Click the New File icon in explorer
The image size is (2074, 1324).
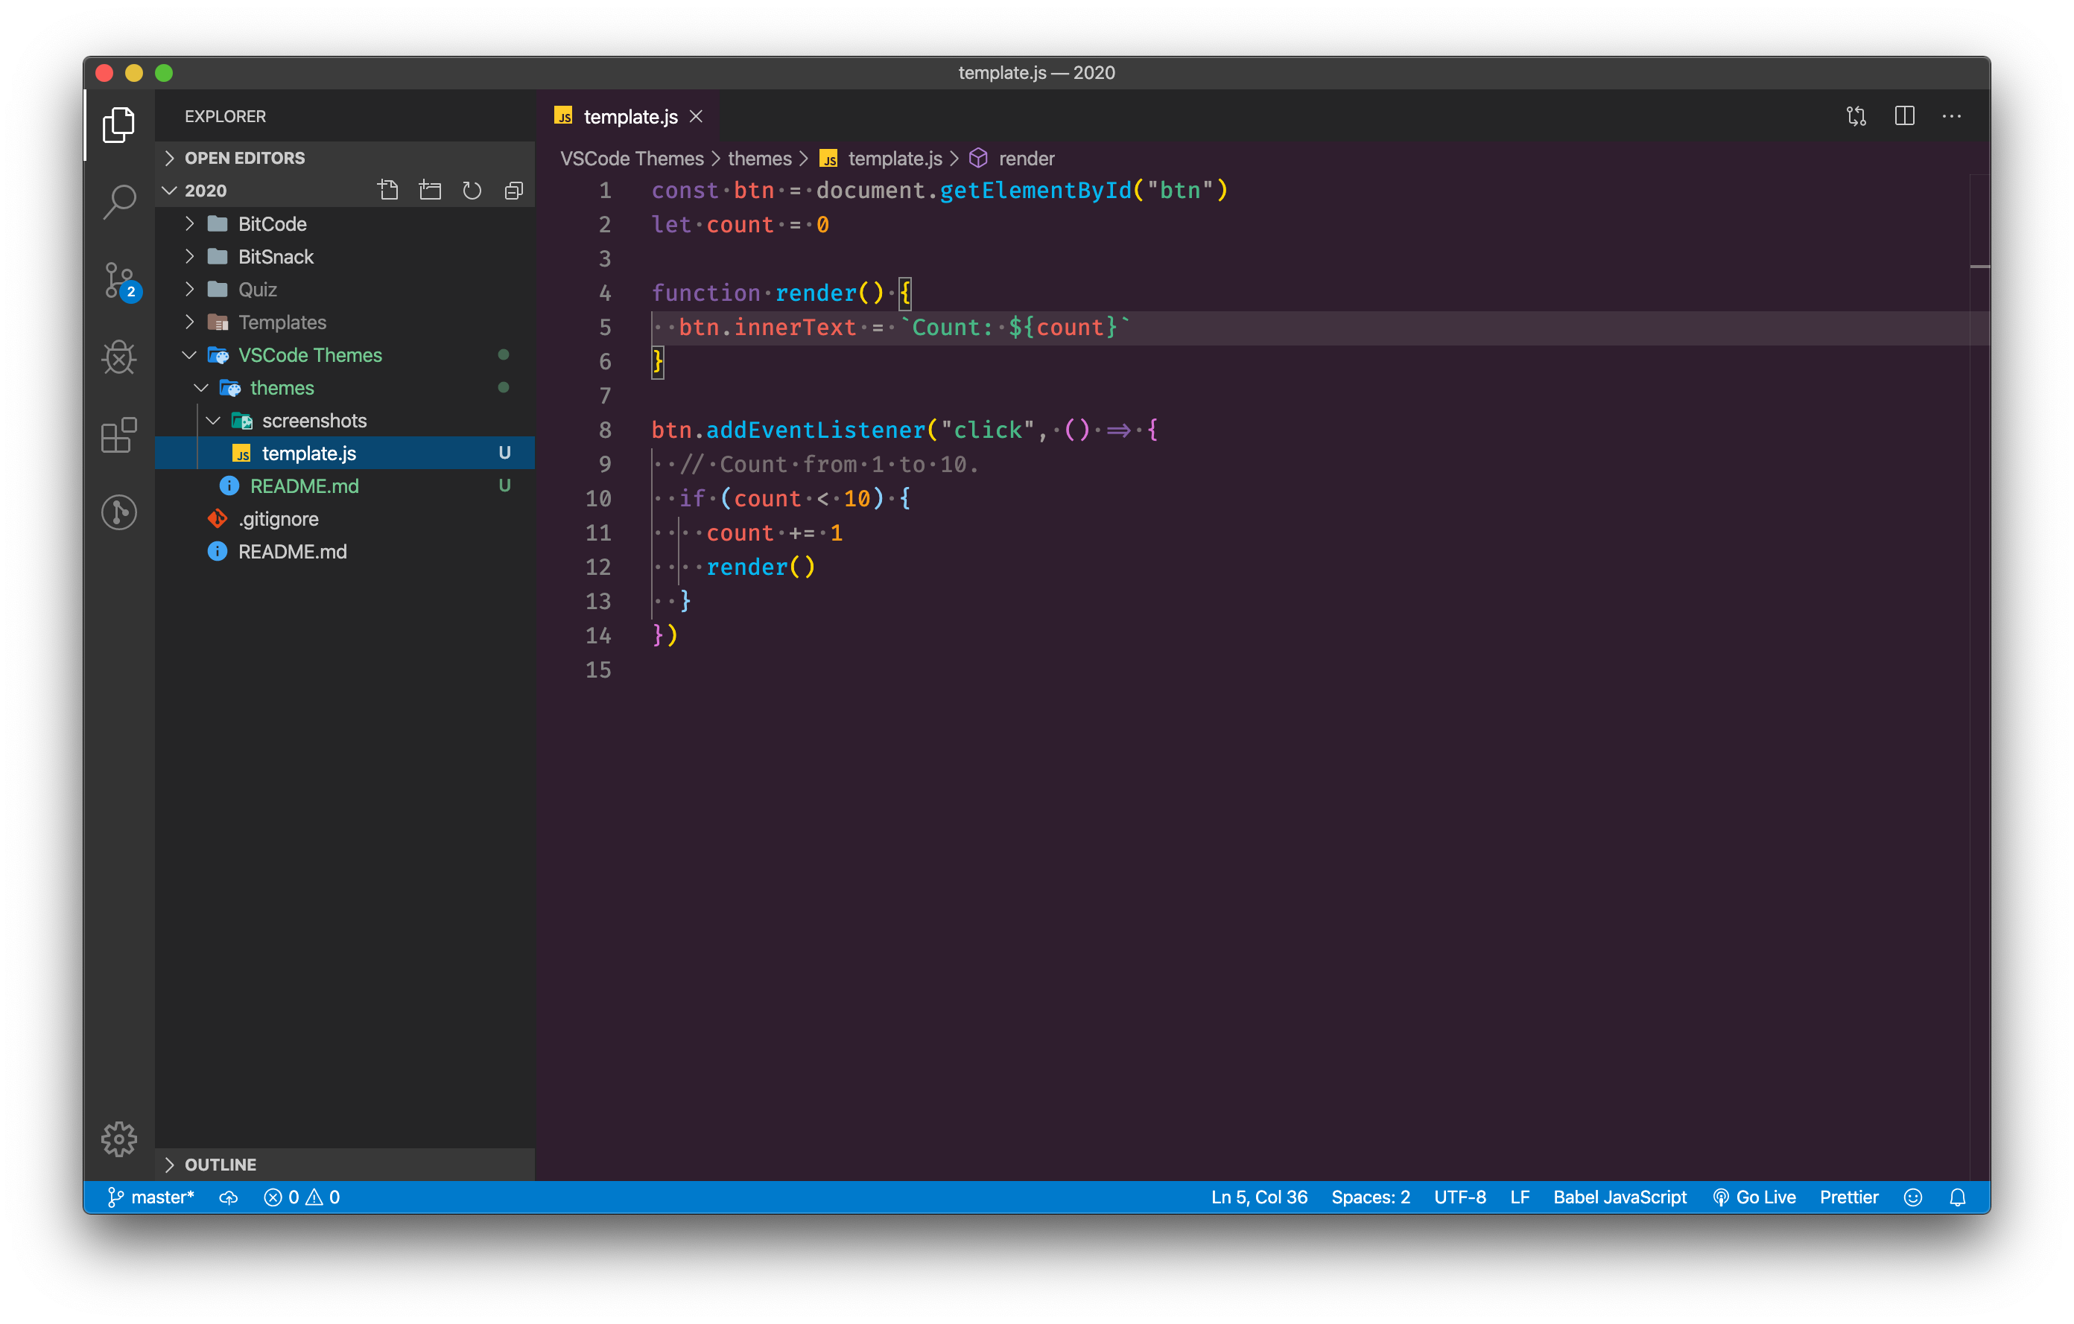tap(387, 190)
